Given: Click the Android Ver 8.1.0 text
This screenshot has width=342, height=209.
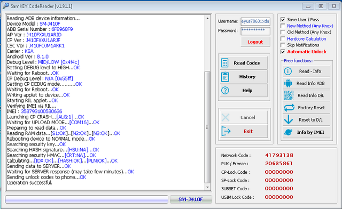Looking at the screenshot, I should tap(28, 57).
